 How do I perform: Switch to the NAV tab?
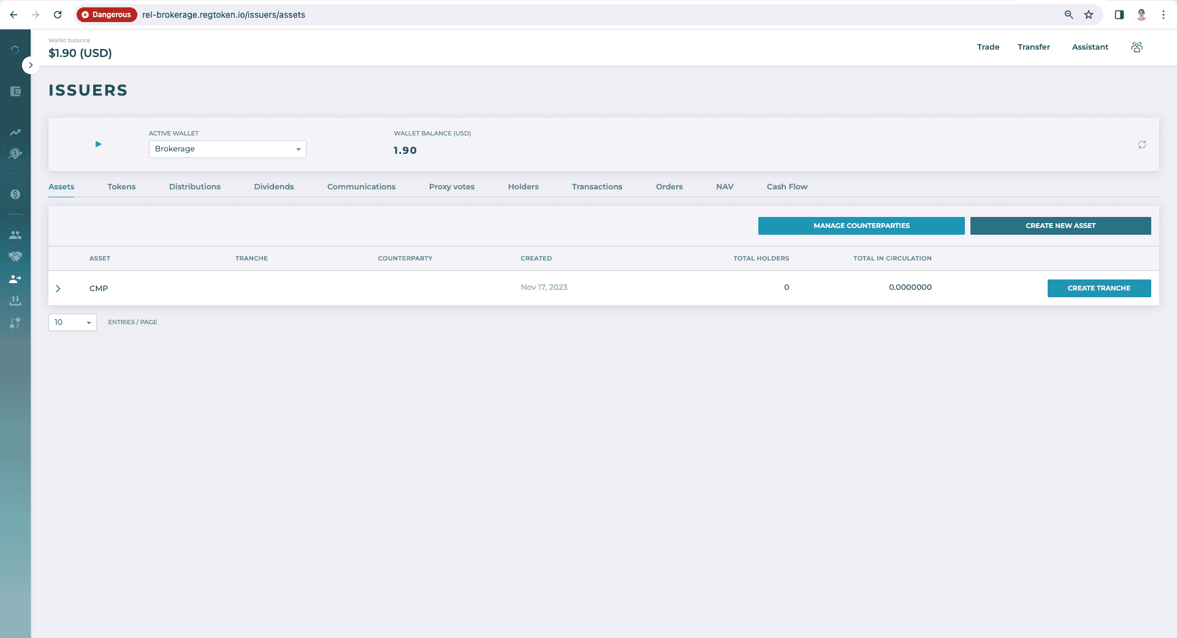tap(725, 187)
